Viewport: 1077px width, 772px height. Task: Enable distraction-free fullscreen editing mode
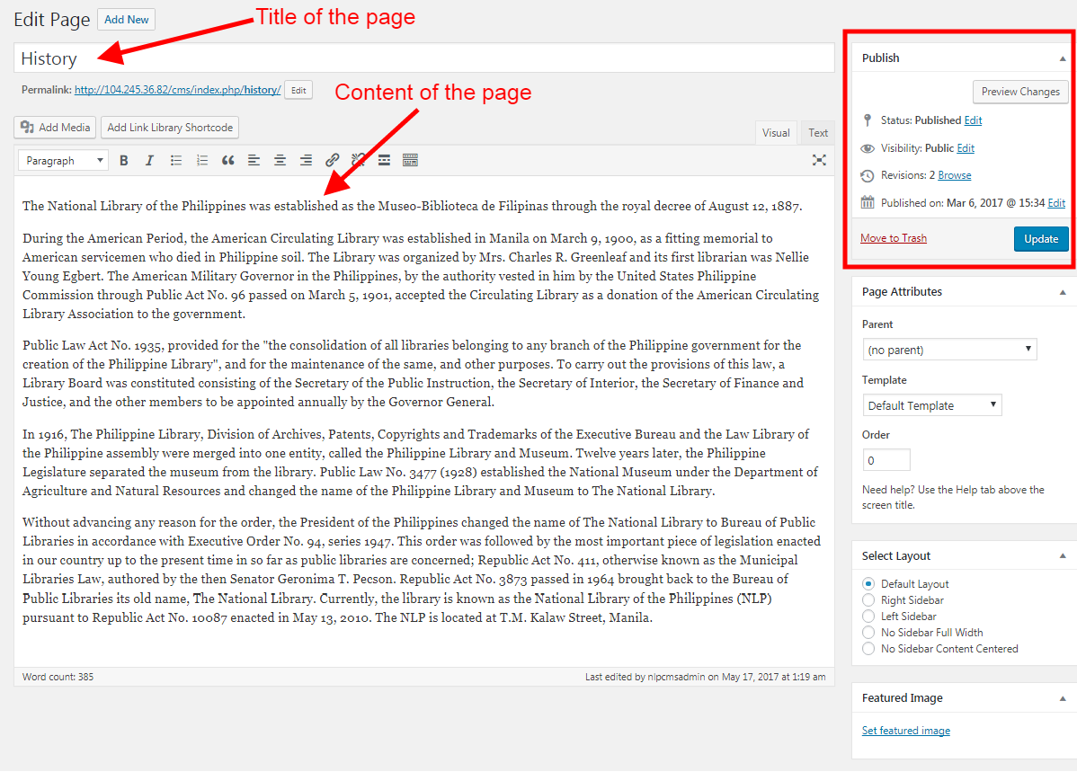click(819, 161)
